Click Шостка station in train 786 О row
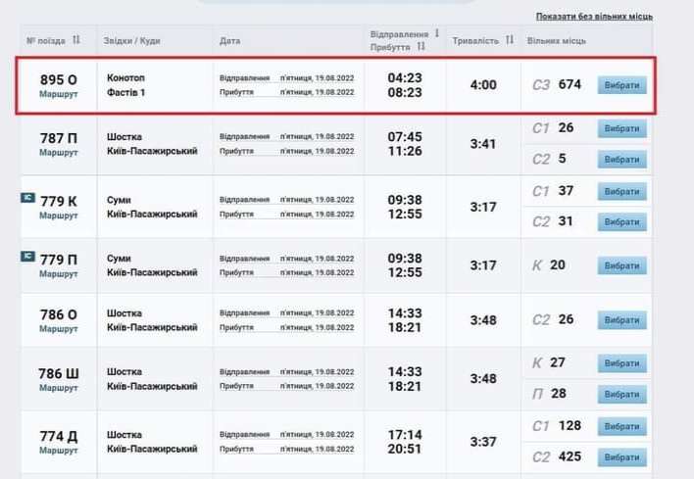Screen dimensions: 694x479 click(124, 313)
